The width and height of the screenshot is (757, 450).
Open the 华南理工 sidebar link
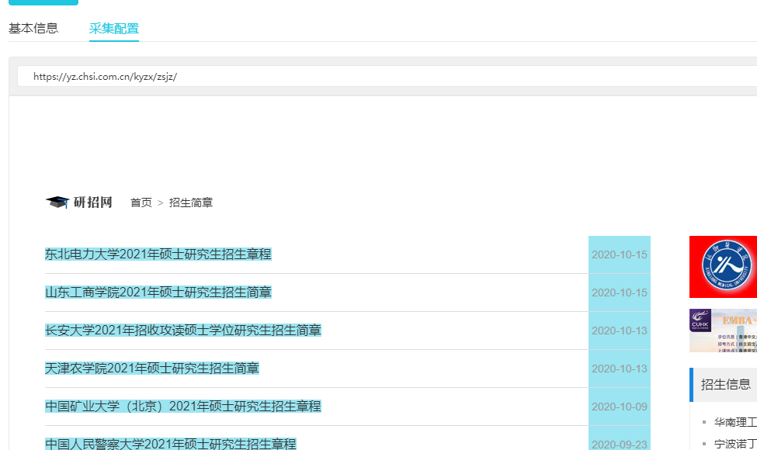pyautogui.click(x=735, y=423)
